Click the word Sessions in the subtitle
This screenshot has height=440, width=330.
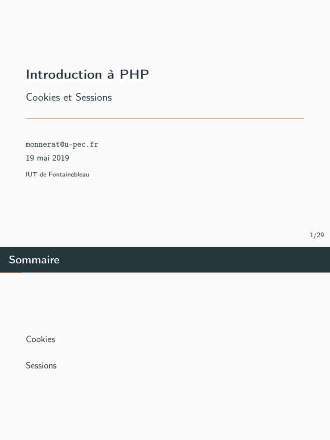(94, 98)
